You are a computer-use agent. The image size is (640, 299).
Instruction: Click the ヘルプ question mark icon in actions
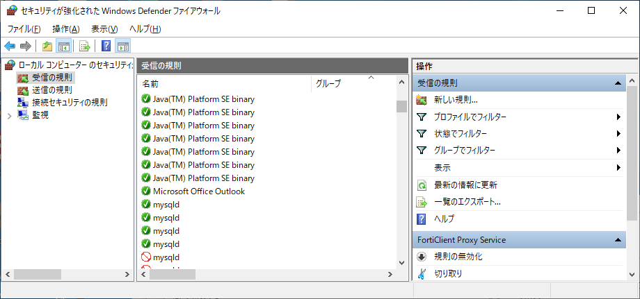pos(422,219)
